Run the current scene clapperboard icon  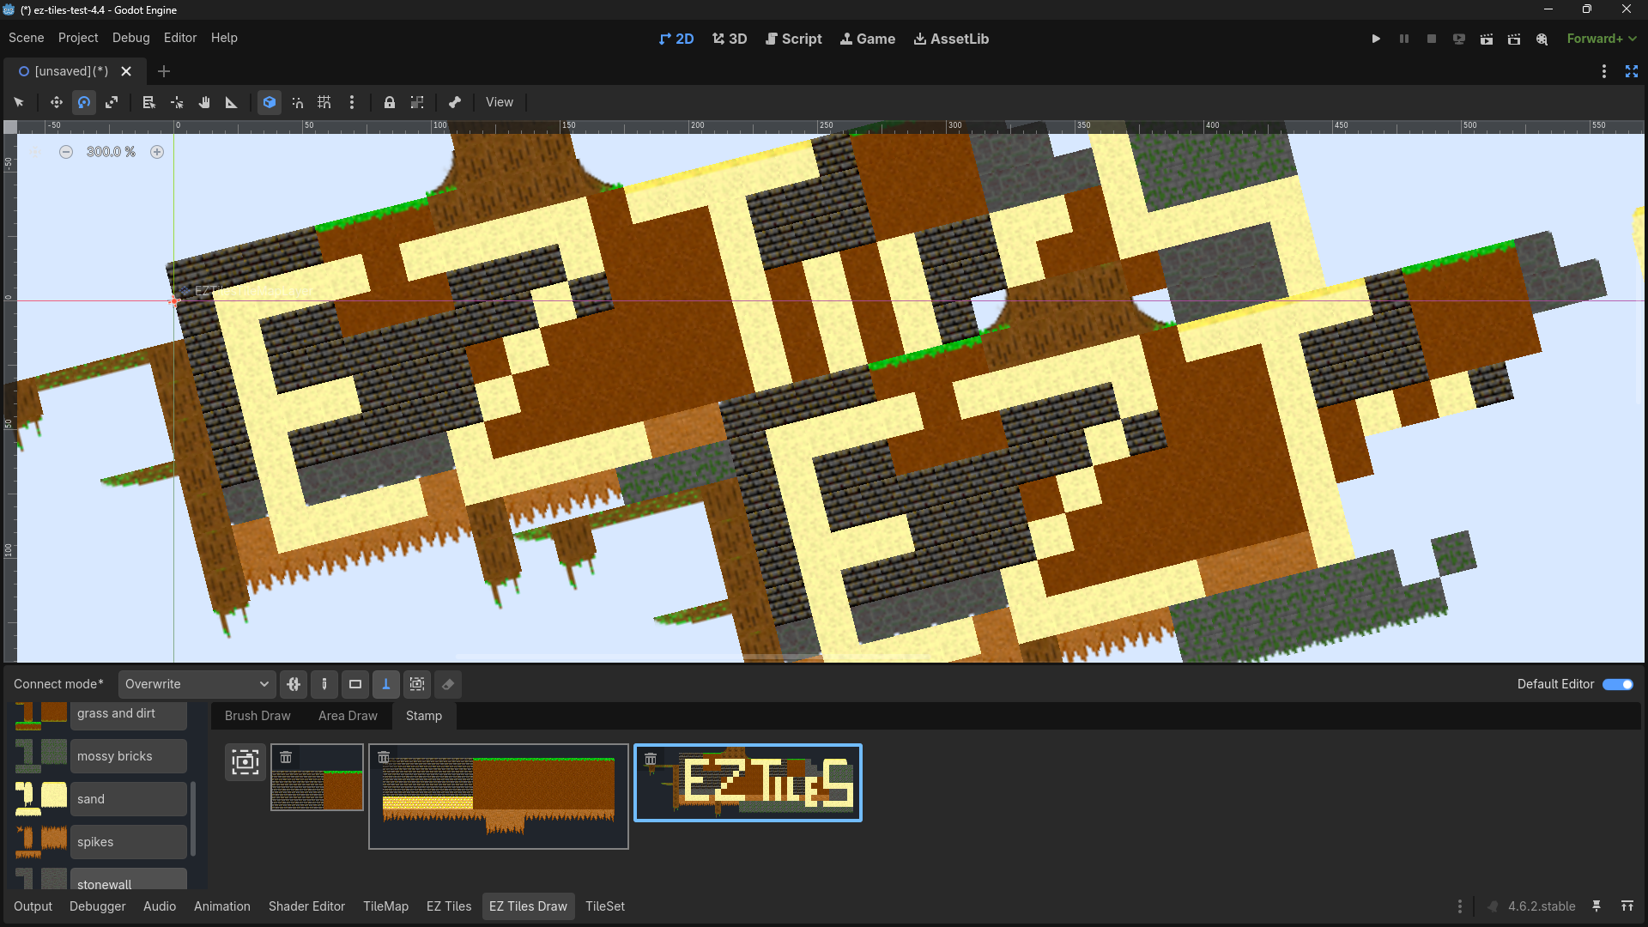pos(1487,39)
